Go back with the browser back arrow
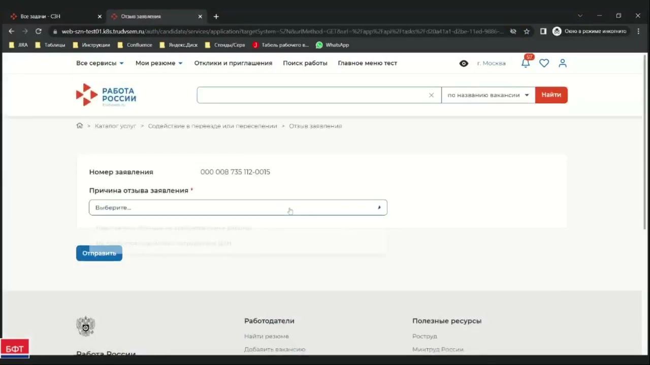Viewport: 650px width, 365px height. click(12, 31)
